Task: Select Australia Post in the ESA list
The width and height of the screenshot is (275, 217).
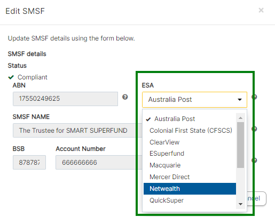Action: [190, 119]
